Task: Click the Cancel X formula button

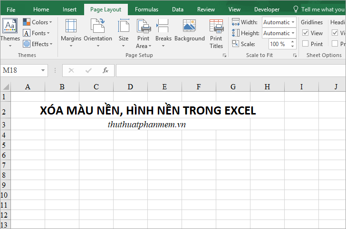Action: pos(71,71)
